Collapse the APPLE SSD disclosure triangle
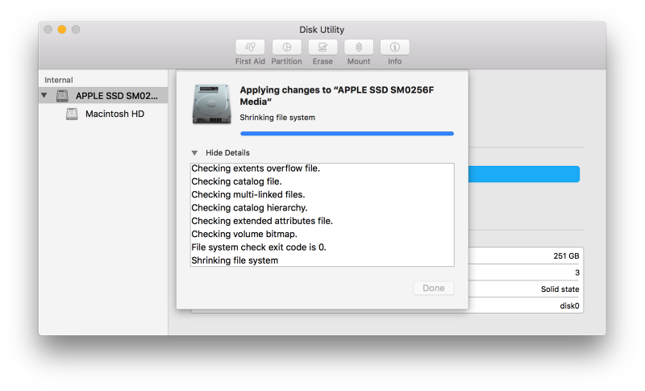Image resolution: width=645 pixels, height=391 pixels. pyautogui.click(x=44, y=96)
